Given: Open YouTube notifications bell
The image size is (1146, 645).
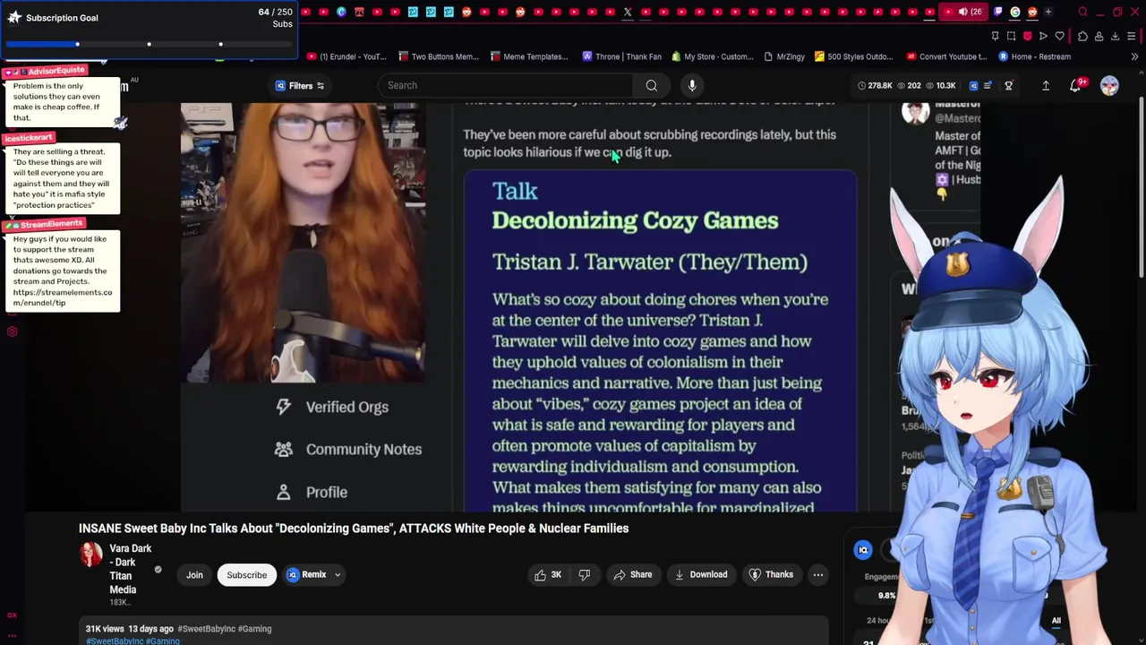Looking at the screenshot, I should point(1075,85).
